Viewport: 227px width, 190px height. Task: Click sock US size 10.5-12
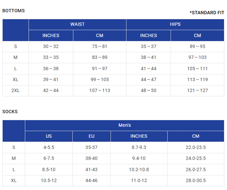[x=49, y=180]
